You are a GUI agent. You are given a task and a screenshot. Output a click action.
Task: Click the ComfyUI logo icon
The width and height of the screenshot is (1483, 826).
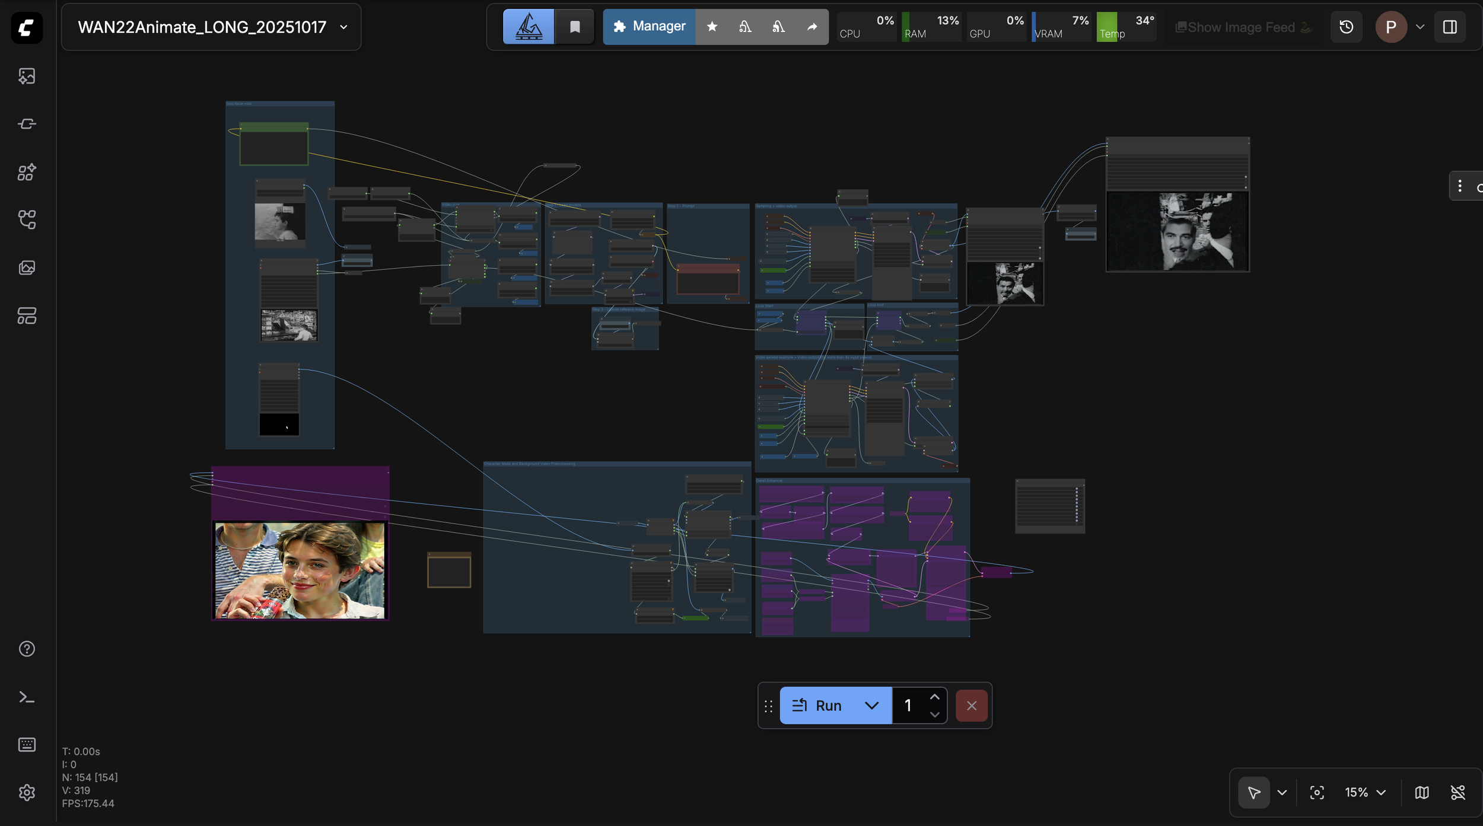(27, 27)
